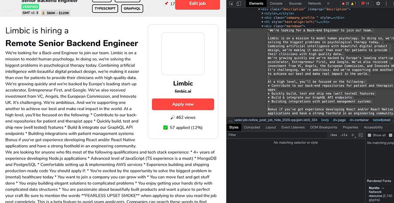Select the Styles pane tab
394x203 pixels.
234,127
